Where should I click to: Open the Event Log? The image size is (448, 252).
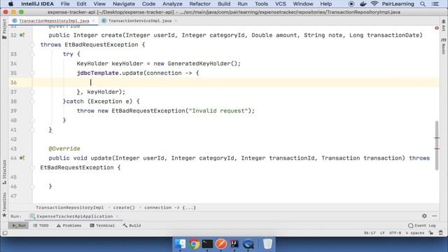[x=422, y=225]
